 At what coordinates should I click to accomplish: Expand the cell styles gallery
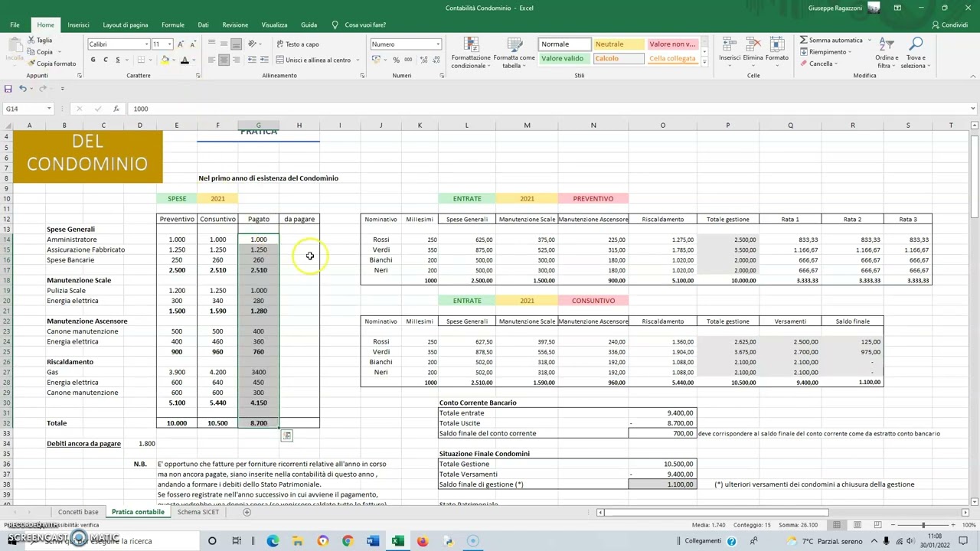(704, 62)
